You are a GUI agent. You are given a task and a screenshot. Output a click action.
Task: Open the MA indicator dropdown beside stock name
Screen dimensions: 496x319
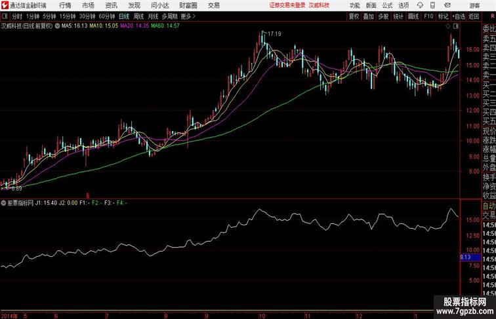[x=57, y=26]
